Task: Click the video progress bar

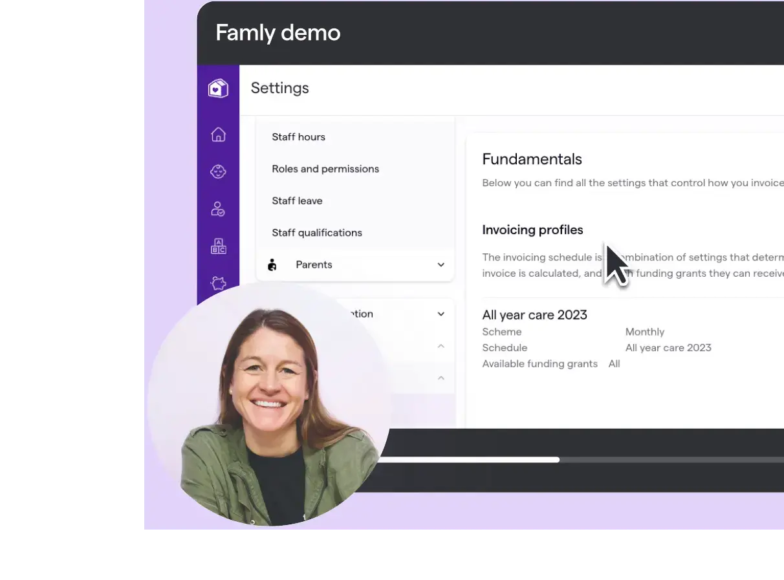Action: pos(580,460)
